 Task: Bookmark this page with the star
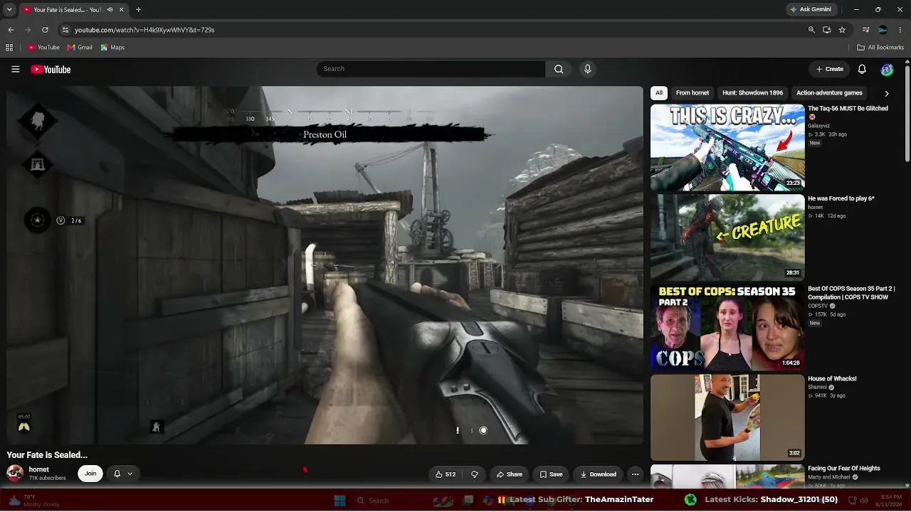(842, 30)
